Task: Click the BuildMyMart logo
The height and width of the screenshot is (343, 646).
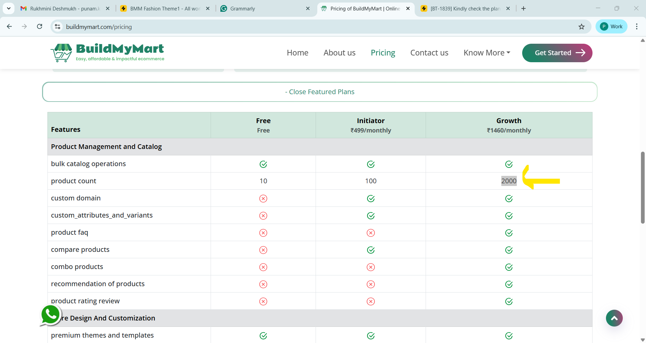Action: pyautogui.click(x=107, y=53)
